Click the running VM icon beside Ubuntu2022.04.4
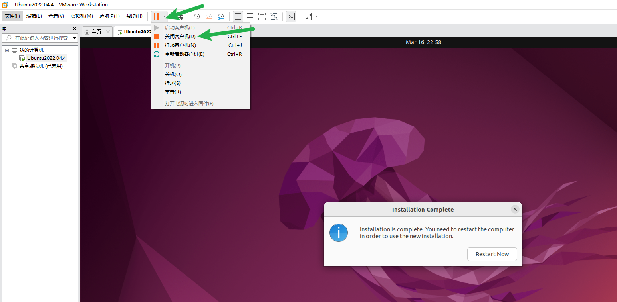This screenshot has width=617, height=302. pyautogui.click(x=22, y=58)
